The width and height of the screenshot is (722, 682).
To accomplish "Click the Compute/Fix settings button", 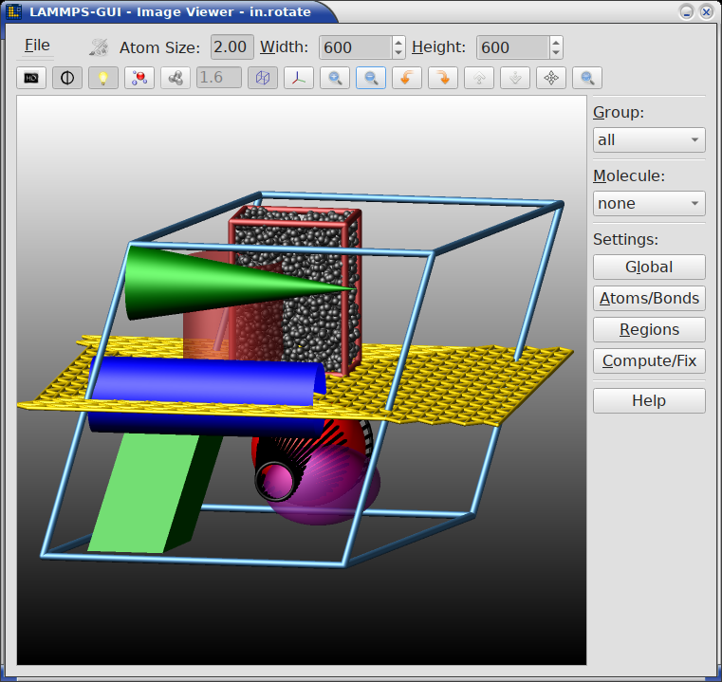I will click(x=649, y=360).
